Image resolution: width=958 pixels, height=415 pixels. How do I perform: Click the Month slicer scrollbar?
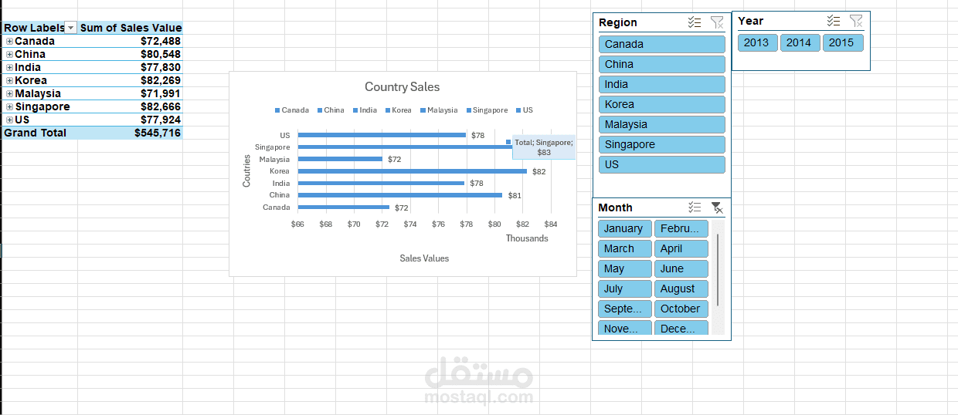click(x=718, y=270)
